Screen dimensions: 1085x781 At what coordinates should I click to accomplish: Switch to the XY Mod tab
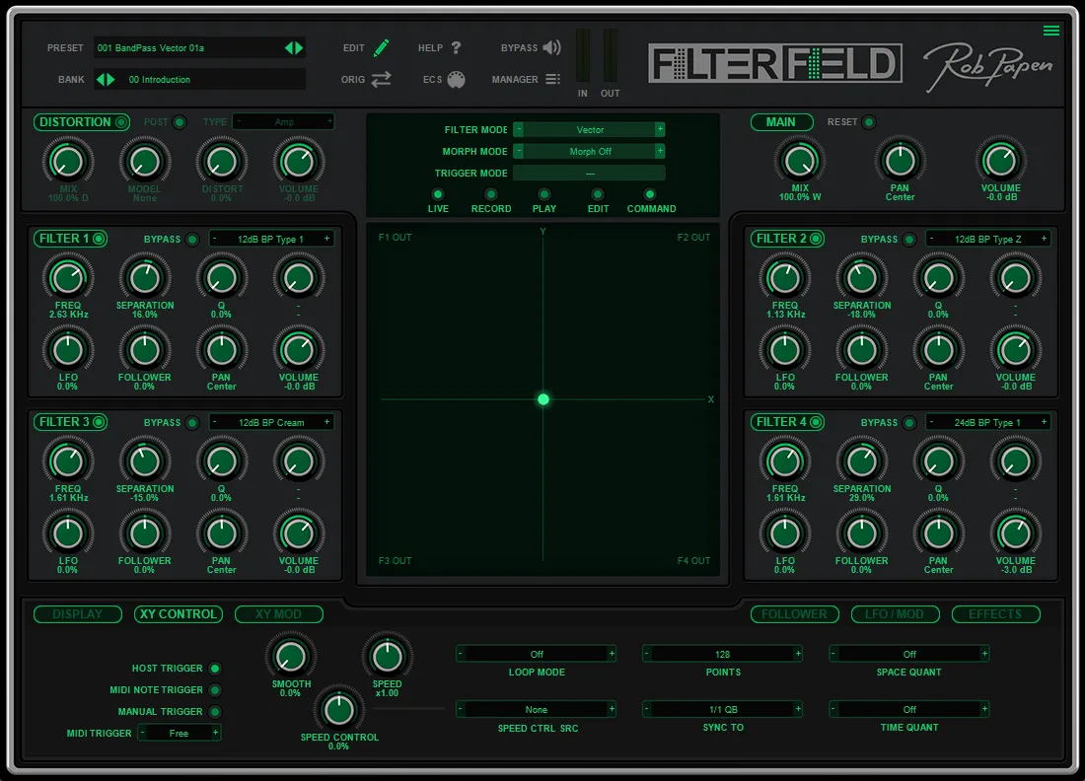[279, 614]
